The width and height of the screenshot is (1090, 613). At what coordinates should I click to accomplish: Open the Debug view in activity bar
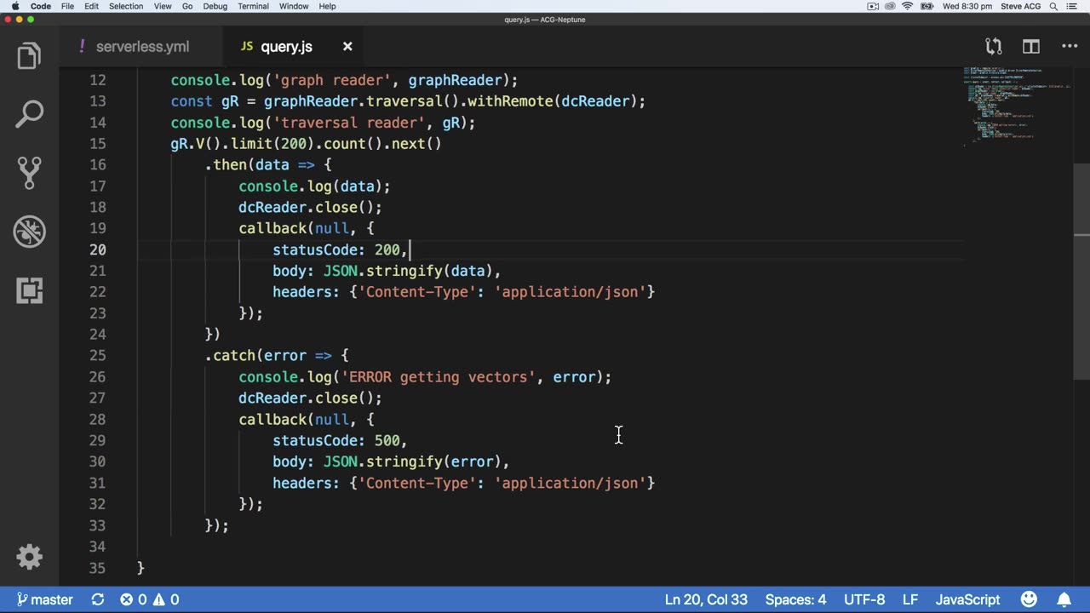(29, 232)
